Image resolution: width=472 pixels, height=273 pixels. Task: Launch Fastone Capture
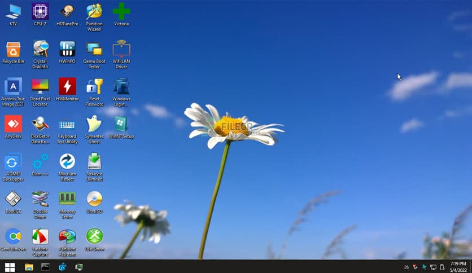tap(40, 243)
